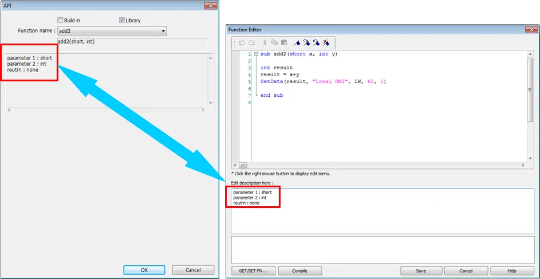540x279 pixels.
Task: Click 'parameter 2 : int' in Function Editor
Action: tap(250, 198)
